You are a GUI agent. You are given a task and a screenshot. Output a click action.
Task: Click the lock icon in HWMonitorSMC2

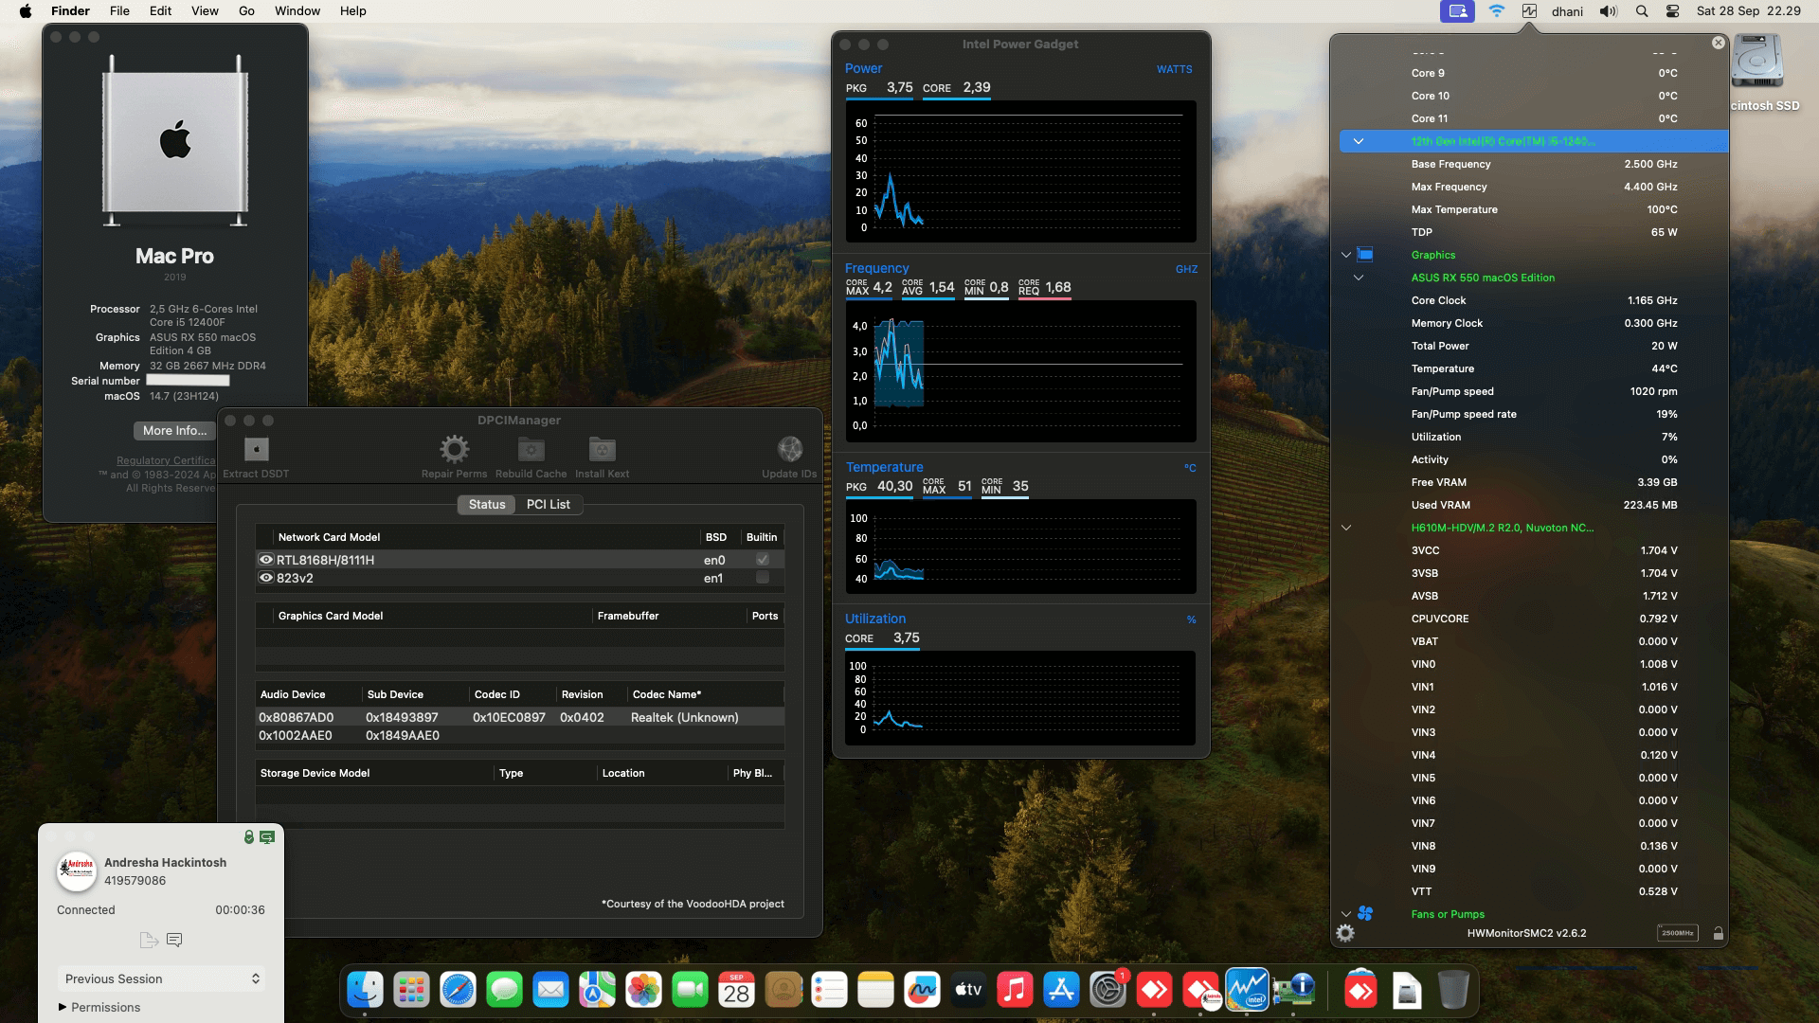pos(1719,933)
